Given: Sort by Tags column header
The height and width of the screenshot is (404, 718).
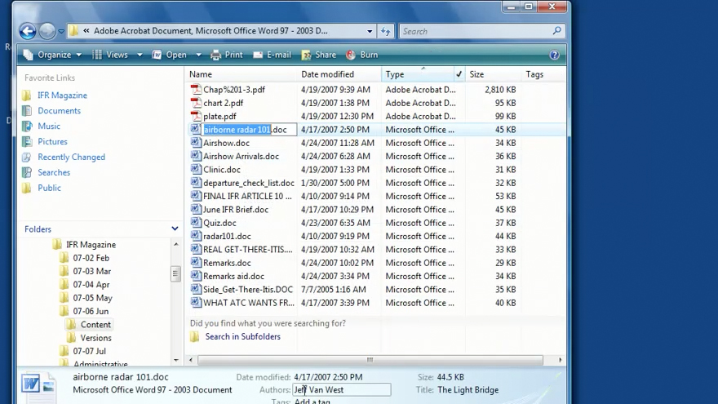Looking at the screenshot, I should point(534,74).
